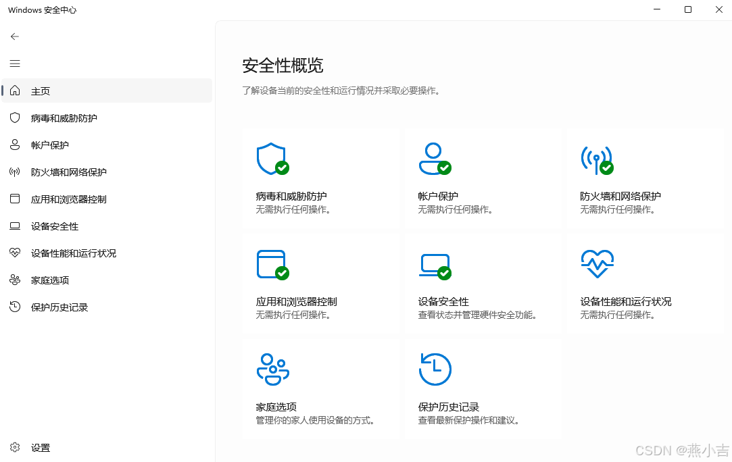Click the home icon beside 主页

tap(15, 91)
